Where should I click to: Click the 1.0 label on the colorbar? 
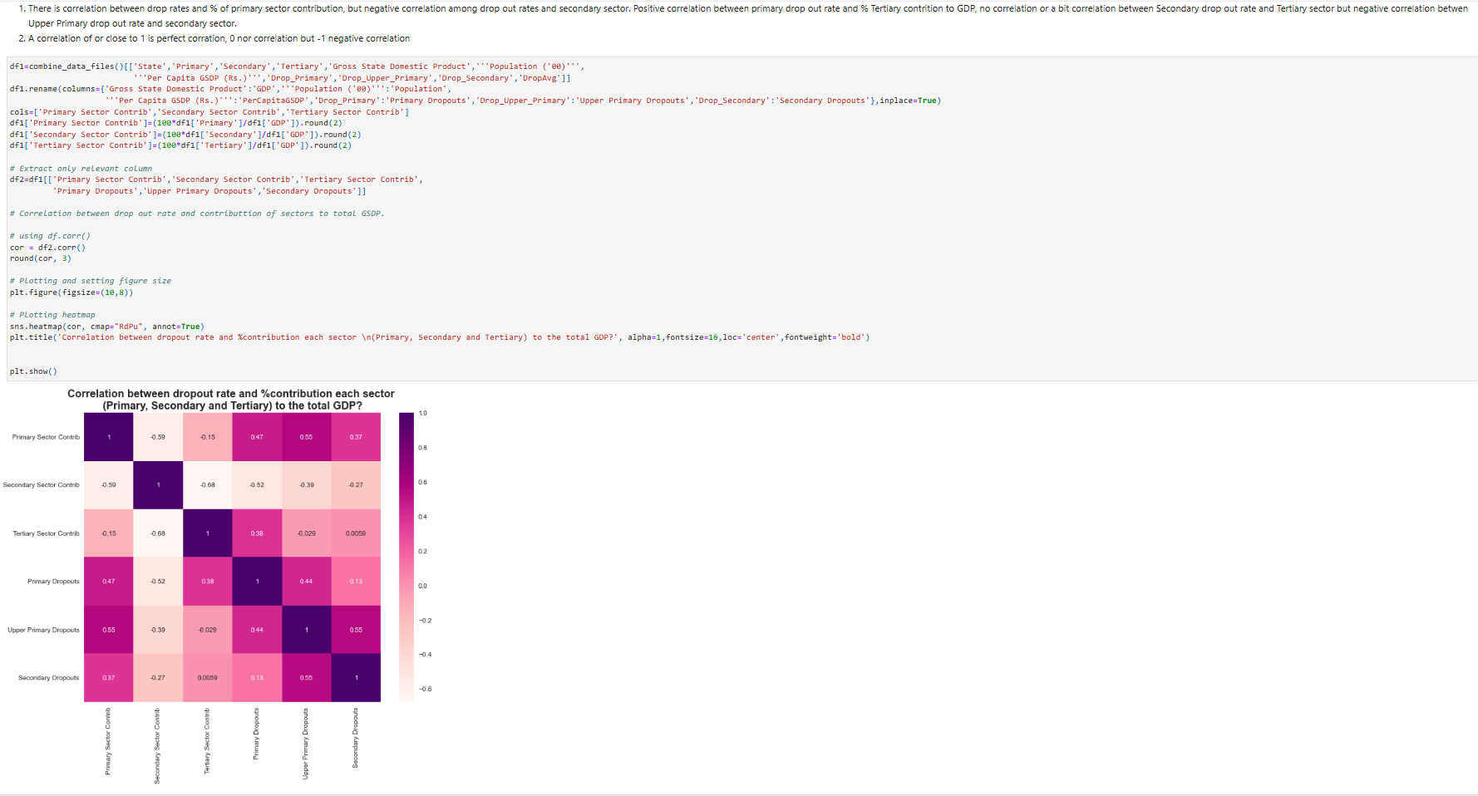tap(421, 412)
